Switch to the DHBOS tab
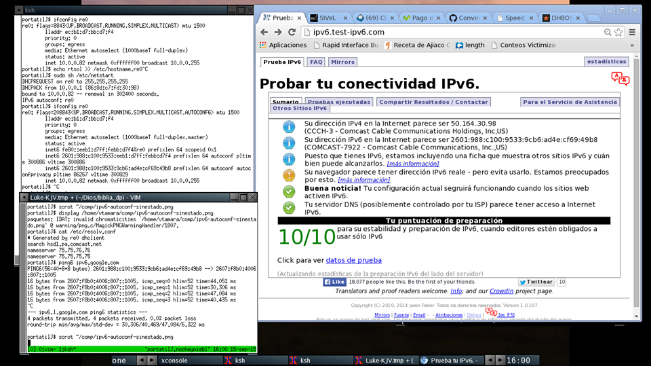This screenshot has height=366, width=651. click(x=561, y=18)
